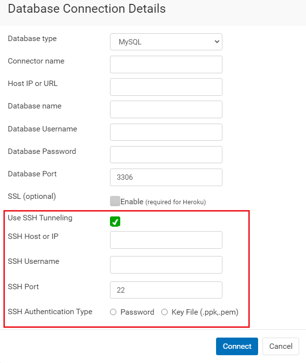Click the dropdown chevron next to MySQL

point(217,42)
